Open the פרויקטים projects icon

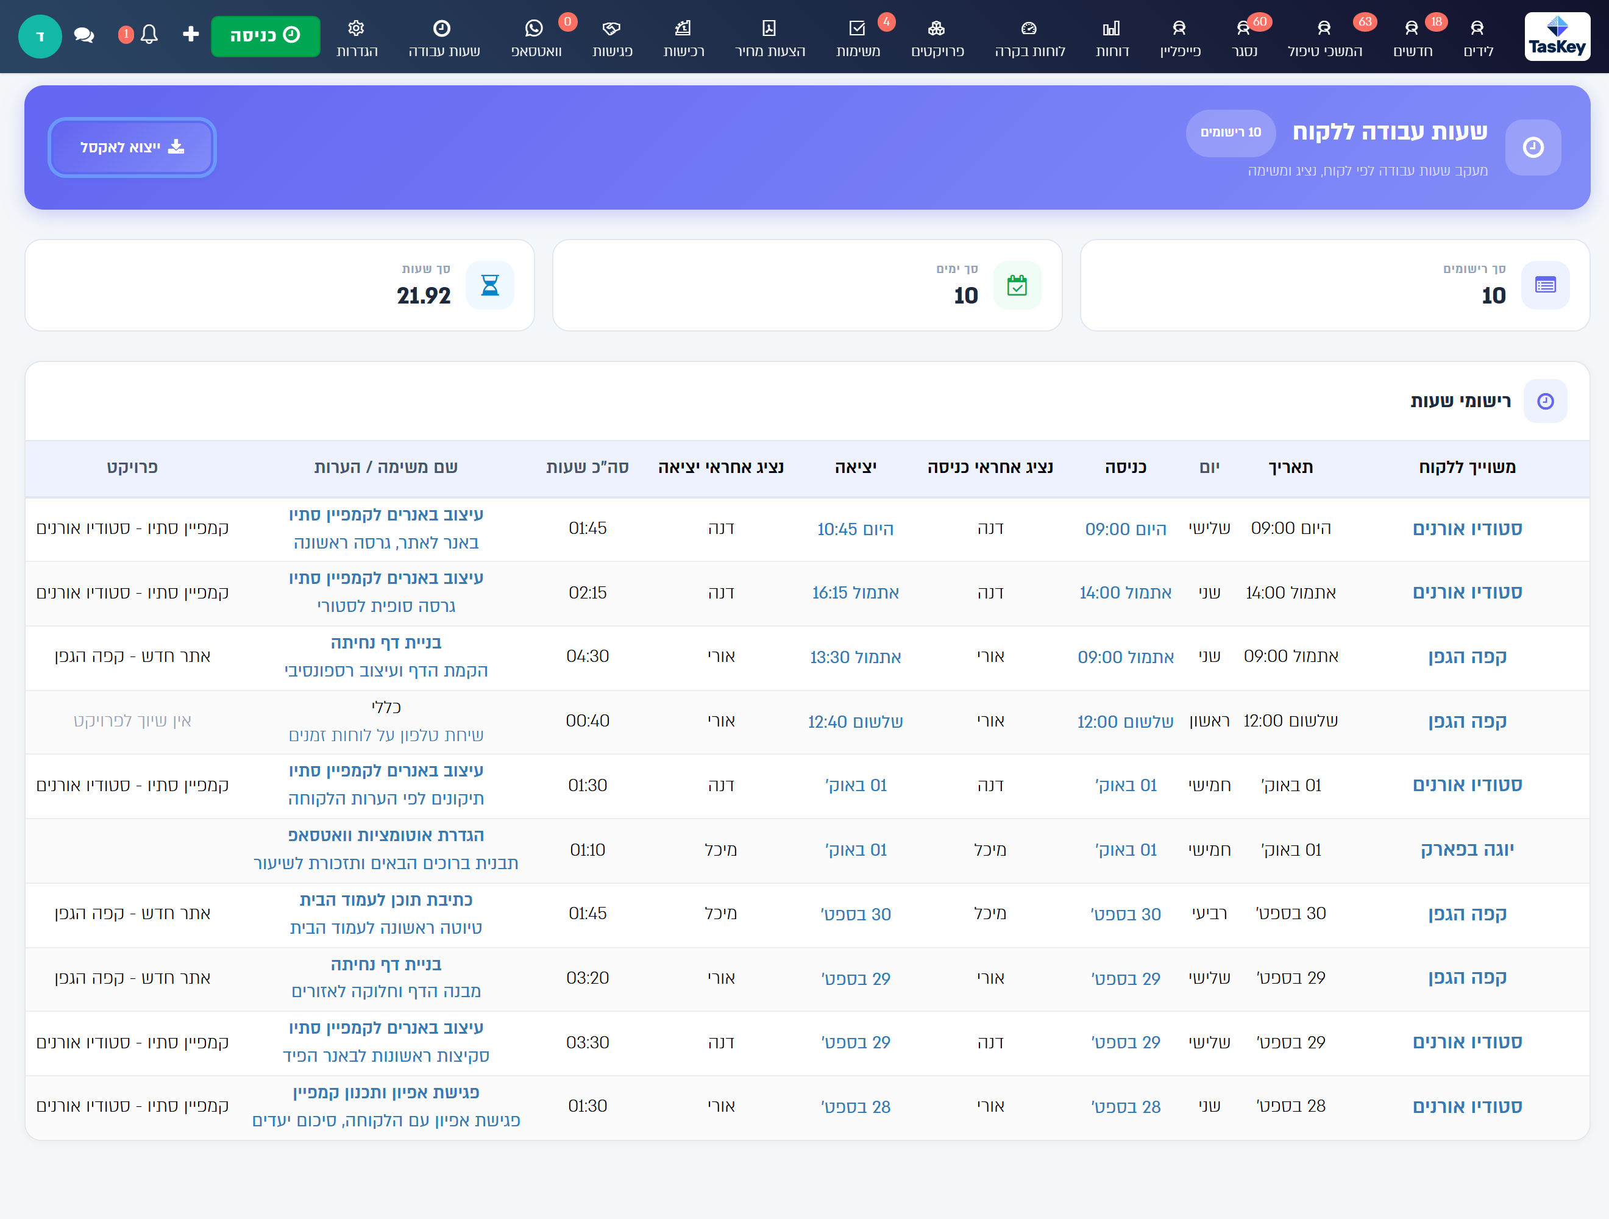tap(937, 27)
